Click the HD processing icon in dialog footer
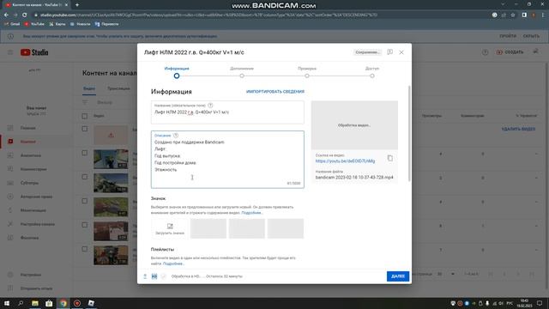The height and width of the screenshot is (309, 549). 154,276
